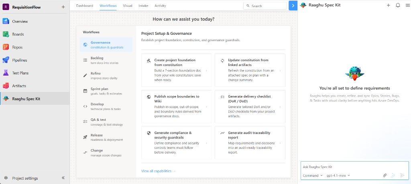
Task: Start new chat with plus icon in Raaghu panel
Action: click(389, 5)
